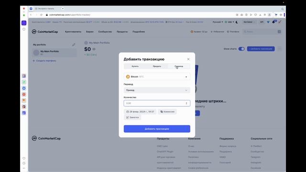Toggle the Show charts switch
The height and width of the screenshot is (172, 306).
(241, 49)
